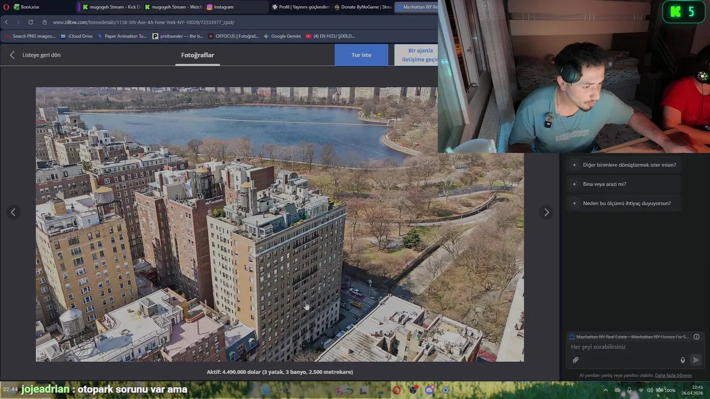This screenshot has width=710, height=399.
Task: Switch to mugogeh Stream - Kick Dashboard tab
Action: (111, 7)
